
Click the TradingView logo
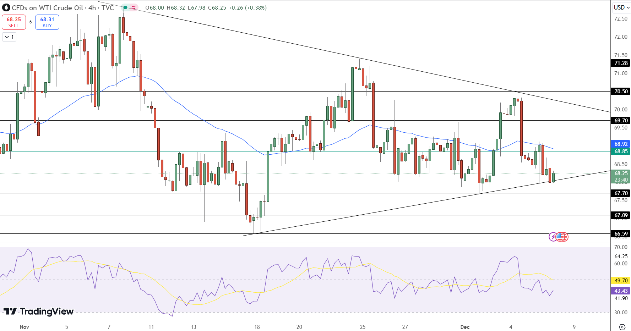pos(38,311)
